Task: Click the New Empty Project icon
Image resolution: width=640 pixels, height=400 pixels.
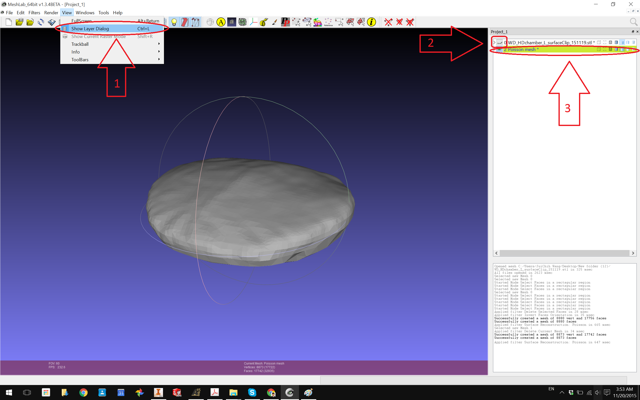Action: pos(8,22)
